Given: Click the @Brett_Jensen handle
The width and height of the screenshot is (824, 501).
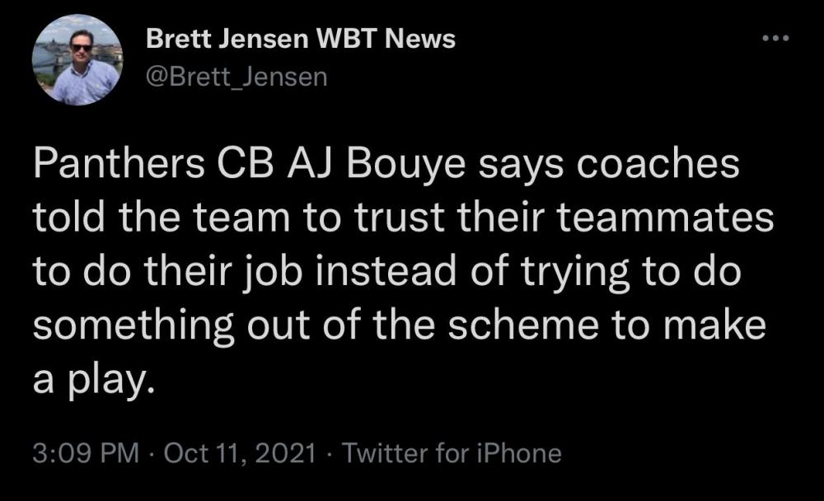Looking at the screenshot, I should pyautogui.click(x=236, y=77).
